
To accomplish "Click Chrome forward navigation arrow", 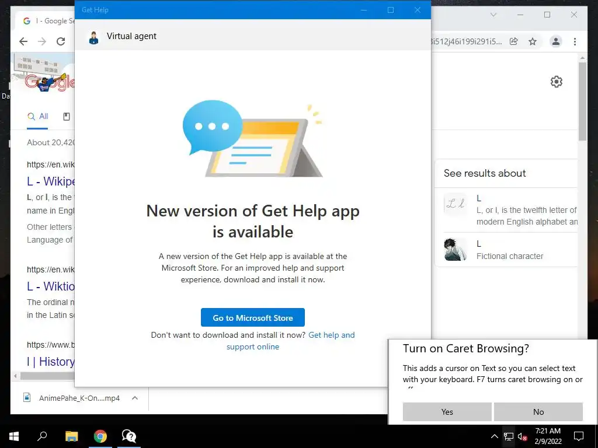I will click(x=42, y=41).
